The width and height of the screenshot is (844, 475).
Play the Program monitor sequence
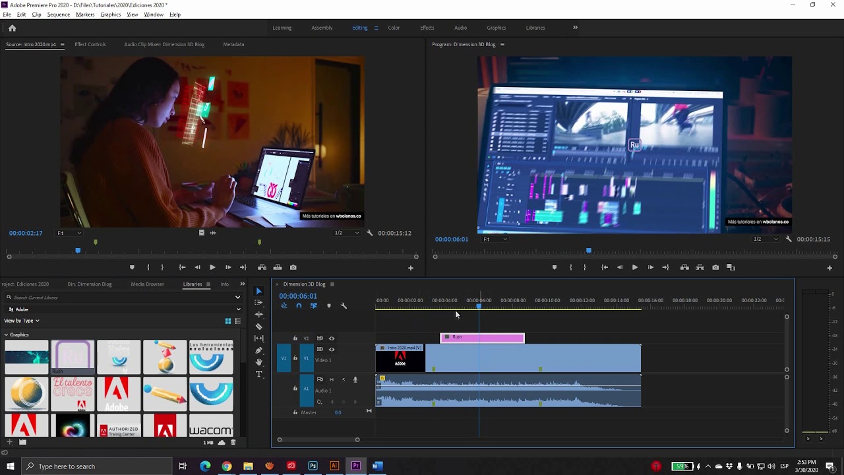point(634,267)
